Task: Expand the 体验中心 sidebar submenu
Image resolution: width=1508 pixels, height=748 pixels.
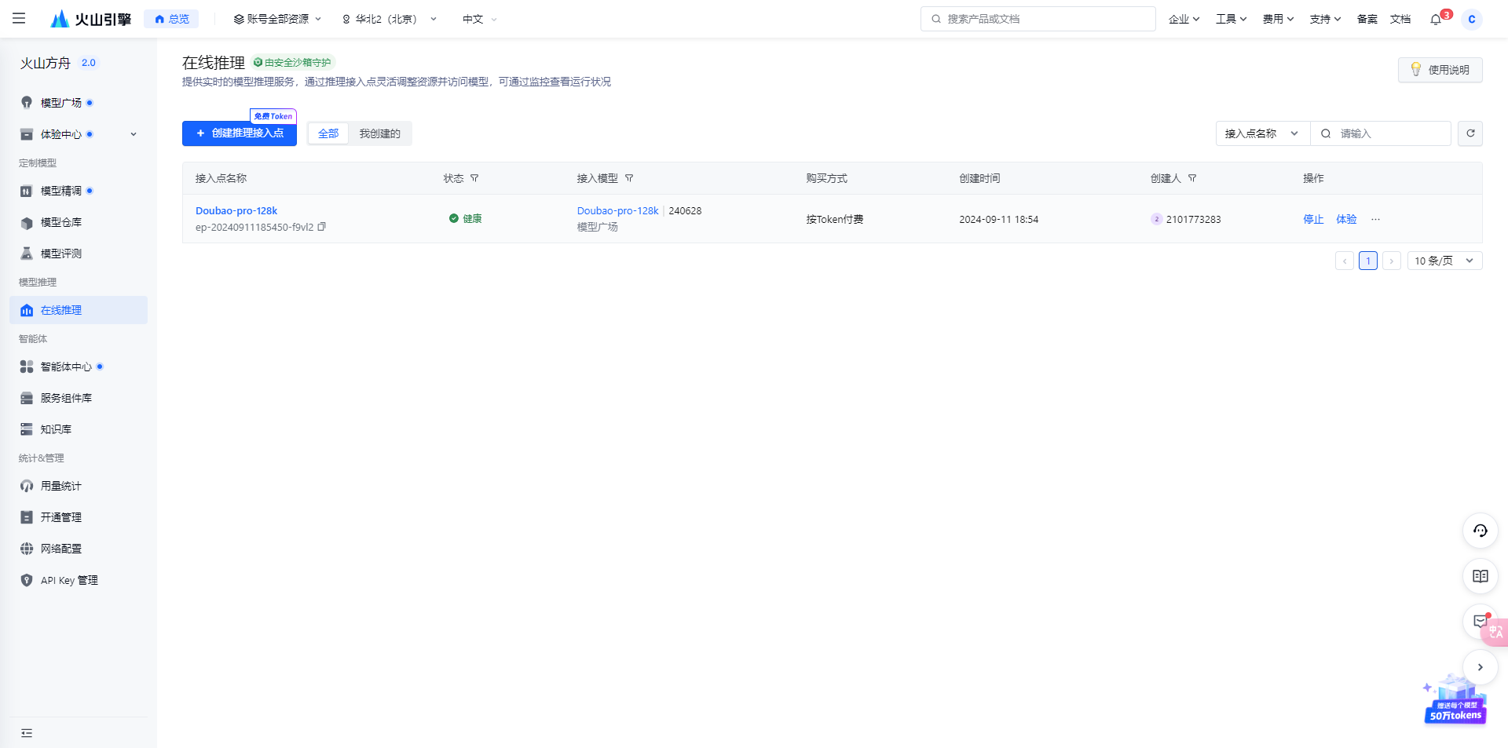Action: coord(134,134)
